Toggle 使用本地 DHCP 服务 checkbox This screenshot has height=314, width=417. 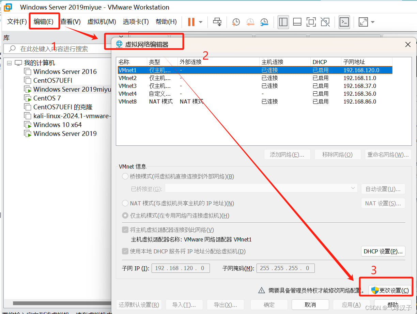(x=125, y=251)
